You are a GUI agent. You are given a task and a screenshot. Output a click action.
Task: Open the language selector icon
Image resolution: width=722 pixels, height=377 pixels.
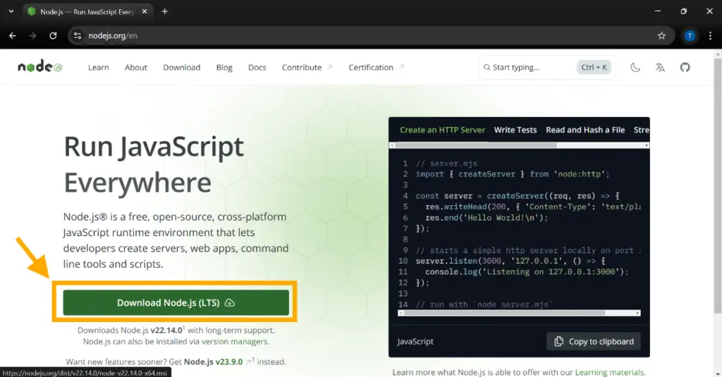tap(660, 67)
